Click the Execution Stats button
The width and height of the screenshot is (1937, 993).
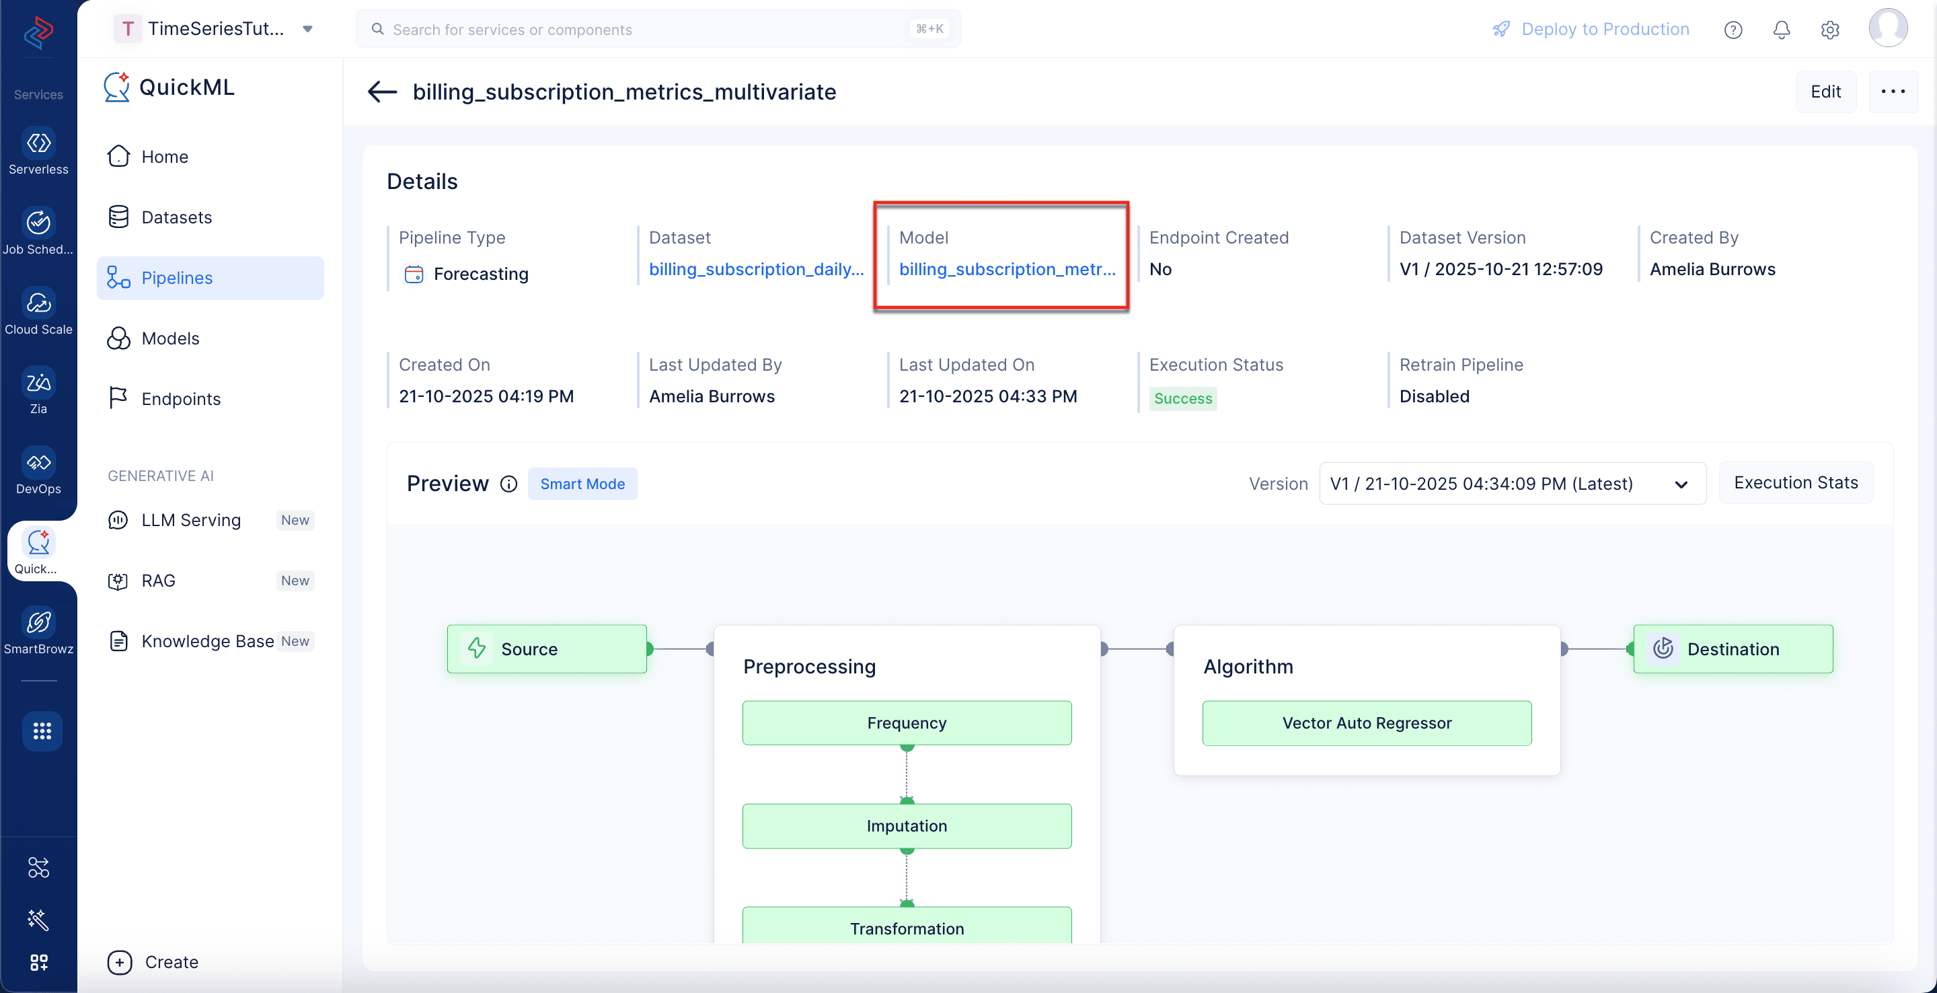tap(1796, 483)
